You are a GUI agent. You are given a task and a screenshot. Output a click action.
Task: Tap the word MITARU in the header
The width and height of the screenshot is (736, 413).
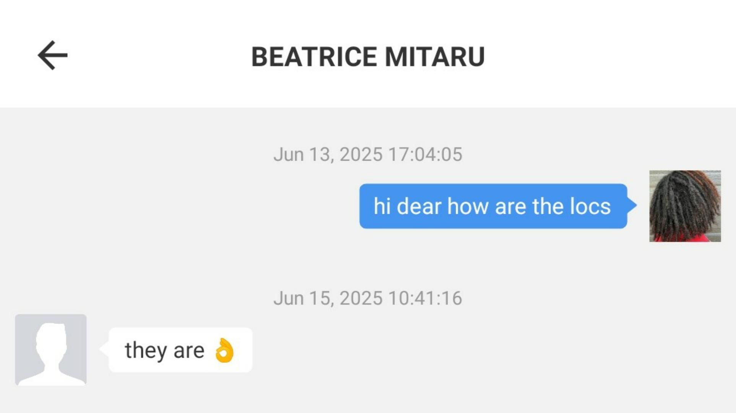coord(435,57)
